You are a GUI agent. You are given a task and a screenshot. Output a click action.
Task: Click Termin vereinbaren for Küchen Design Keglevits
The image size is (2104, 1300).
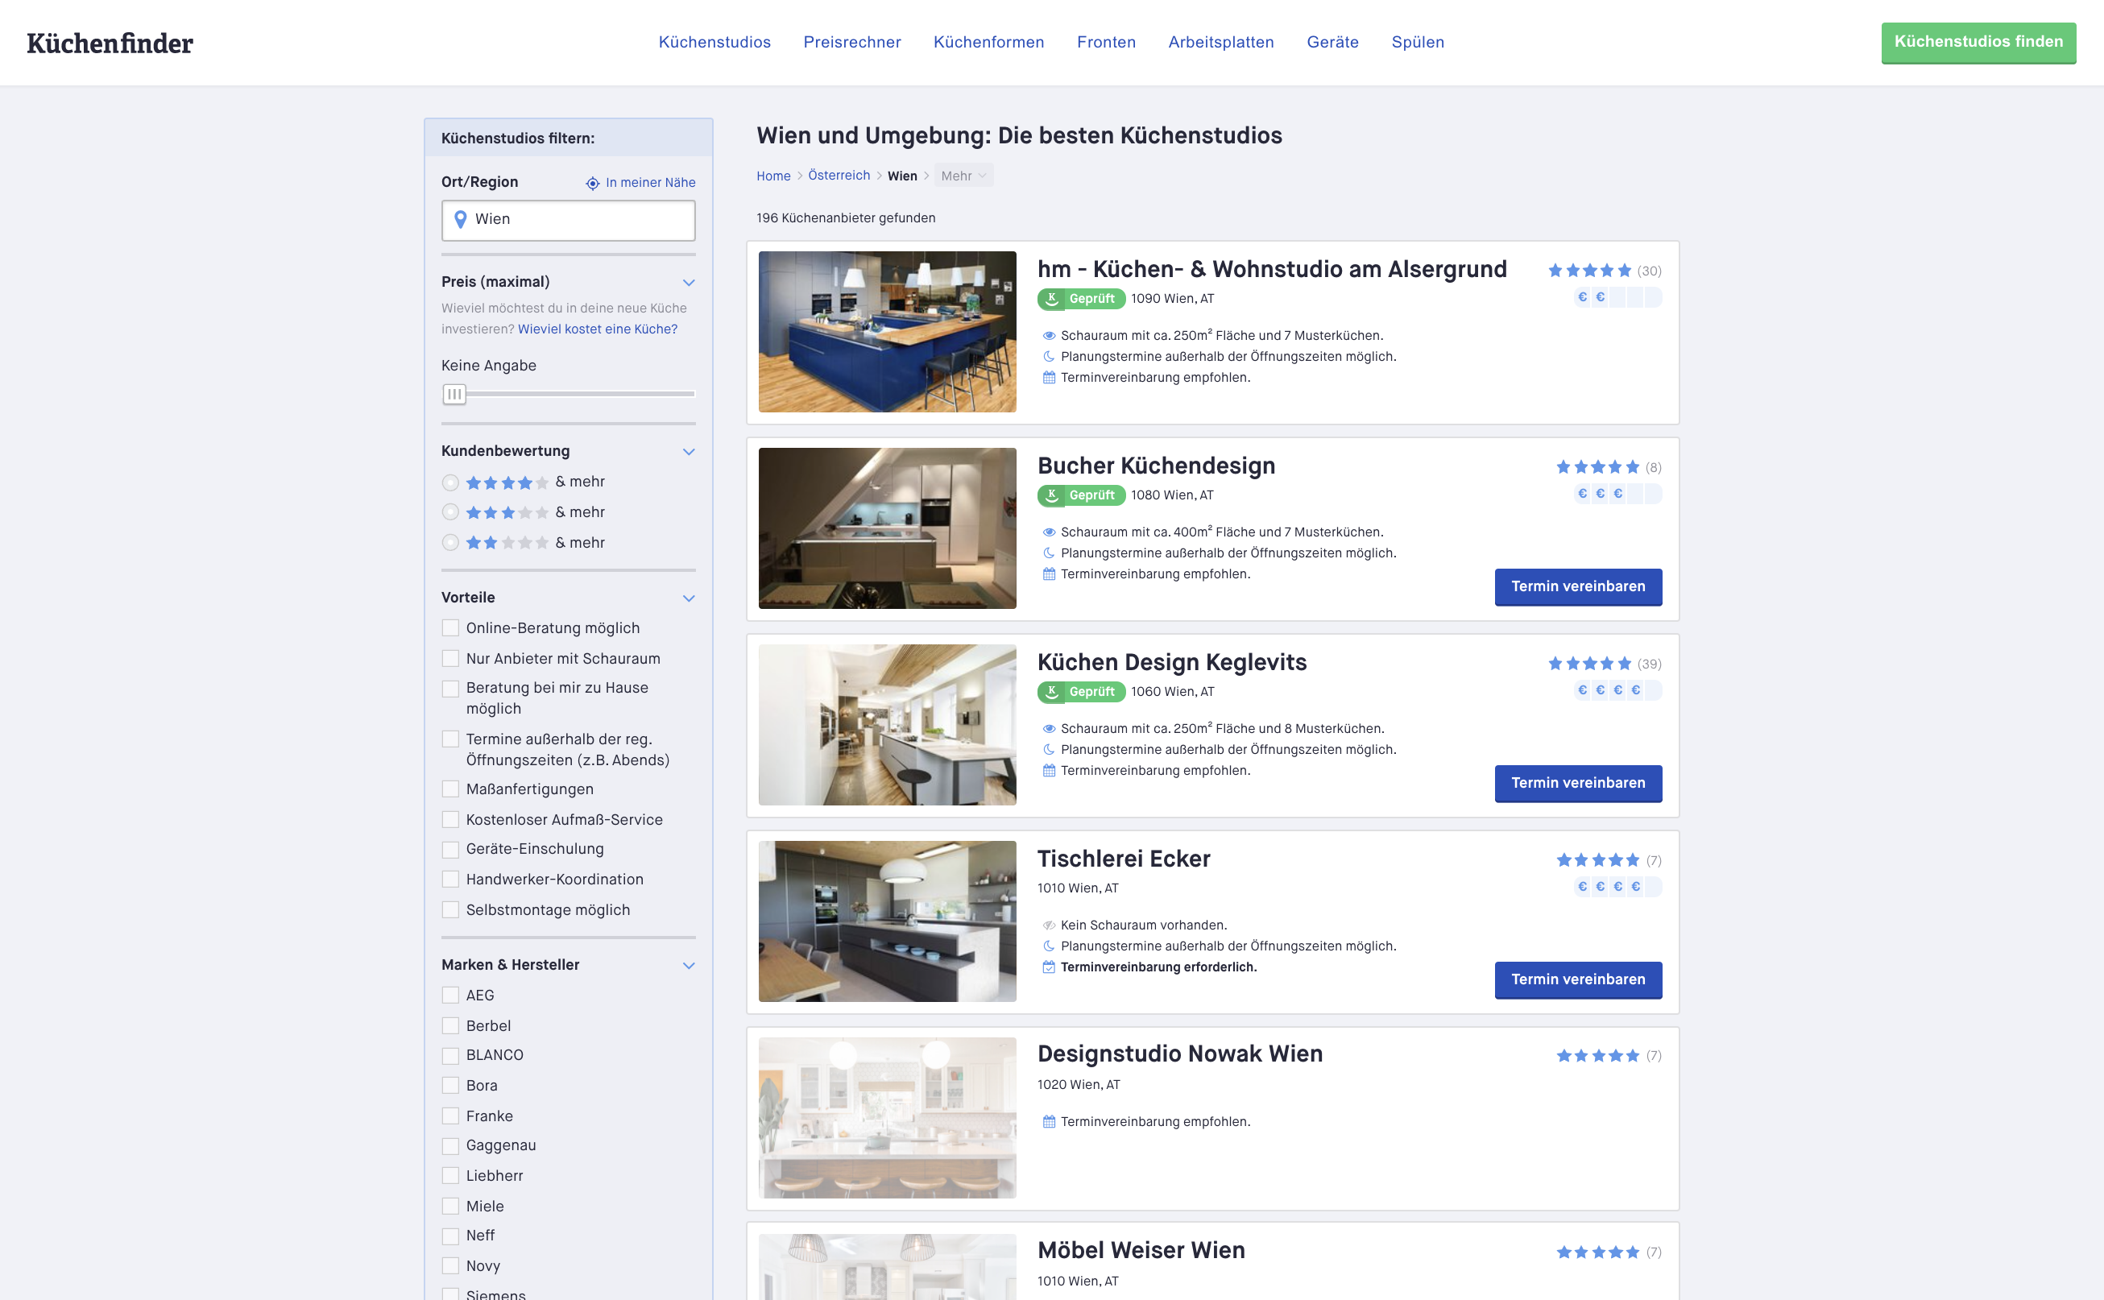tap(1578, 783)
